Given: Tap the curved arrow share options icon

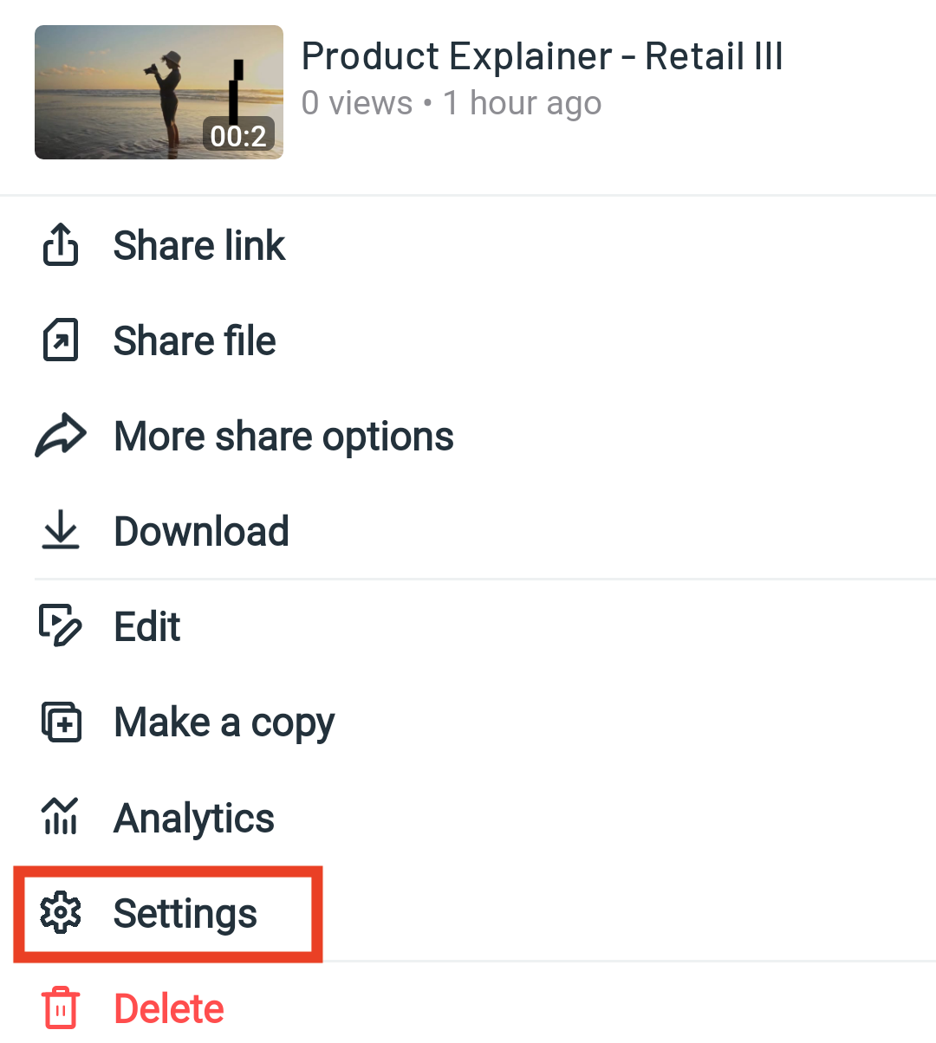Looking at the screenshot, I should click(61, 436).
